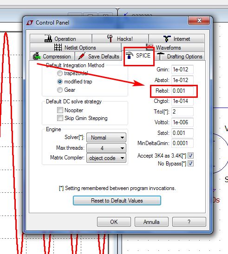Open the Matrix Compiler dropdown
This screenshot has height=254, width=228.
coord(106,158)
